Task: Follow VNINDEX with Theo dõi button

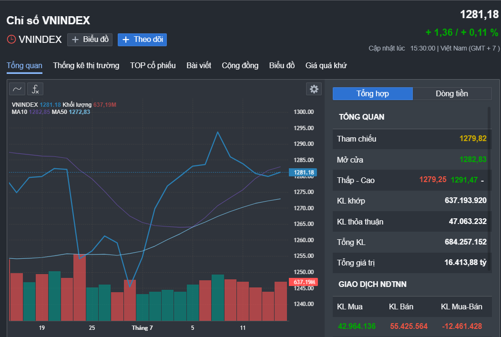Action: 142,40
